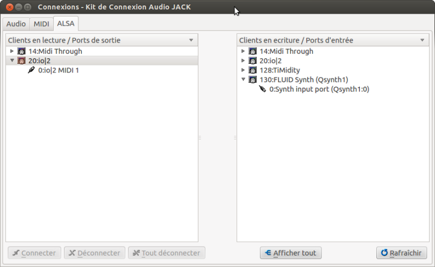Select the 130:FLUID Synth (Qsynth1) label
The image size is (435, 267).
click(x=304, y=80)
